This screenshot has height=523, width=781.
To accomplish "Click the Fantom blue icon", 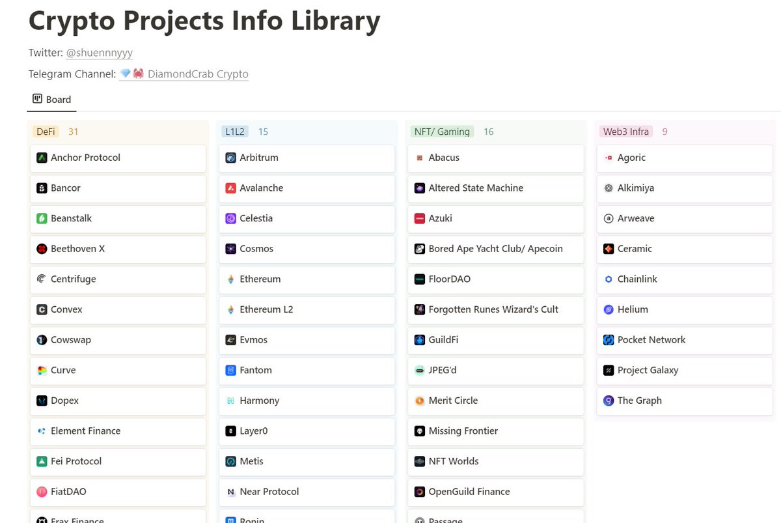I will (x=230, y=370).
